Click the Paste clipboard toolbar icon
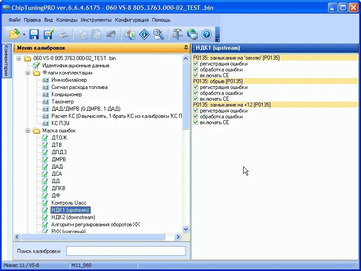This screenshot has height=271, width=361. pos(97,34)
